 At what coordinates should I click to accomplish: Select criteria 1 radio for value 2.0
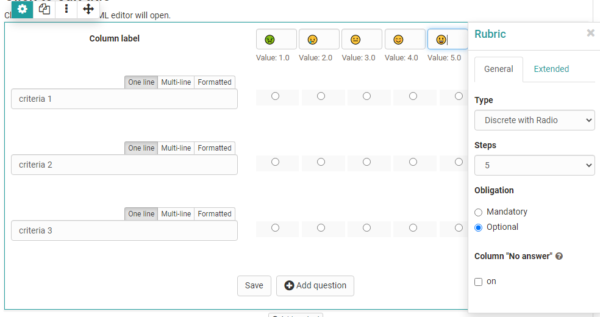pyautogui.click(x=321, y=96)
